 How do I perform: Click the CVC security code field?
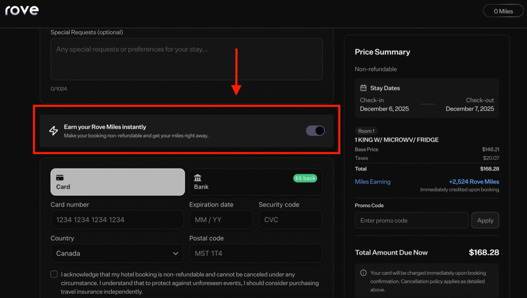pyautogui.click(x=290, y=219)
